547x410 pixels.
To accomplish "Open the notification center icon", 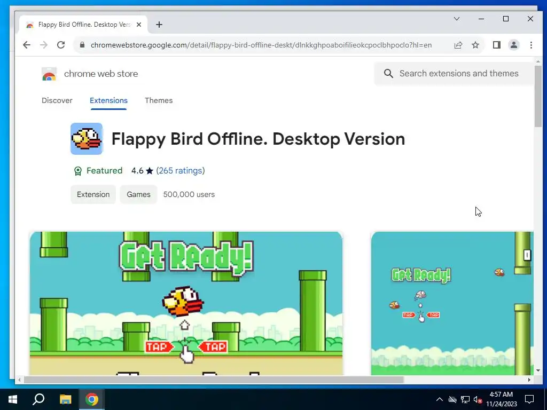I will pyautogui.click(x=529, y=399).
